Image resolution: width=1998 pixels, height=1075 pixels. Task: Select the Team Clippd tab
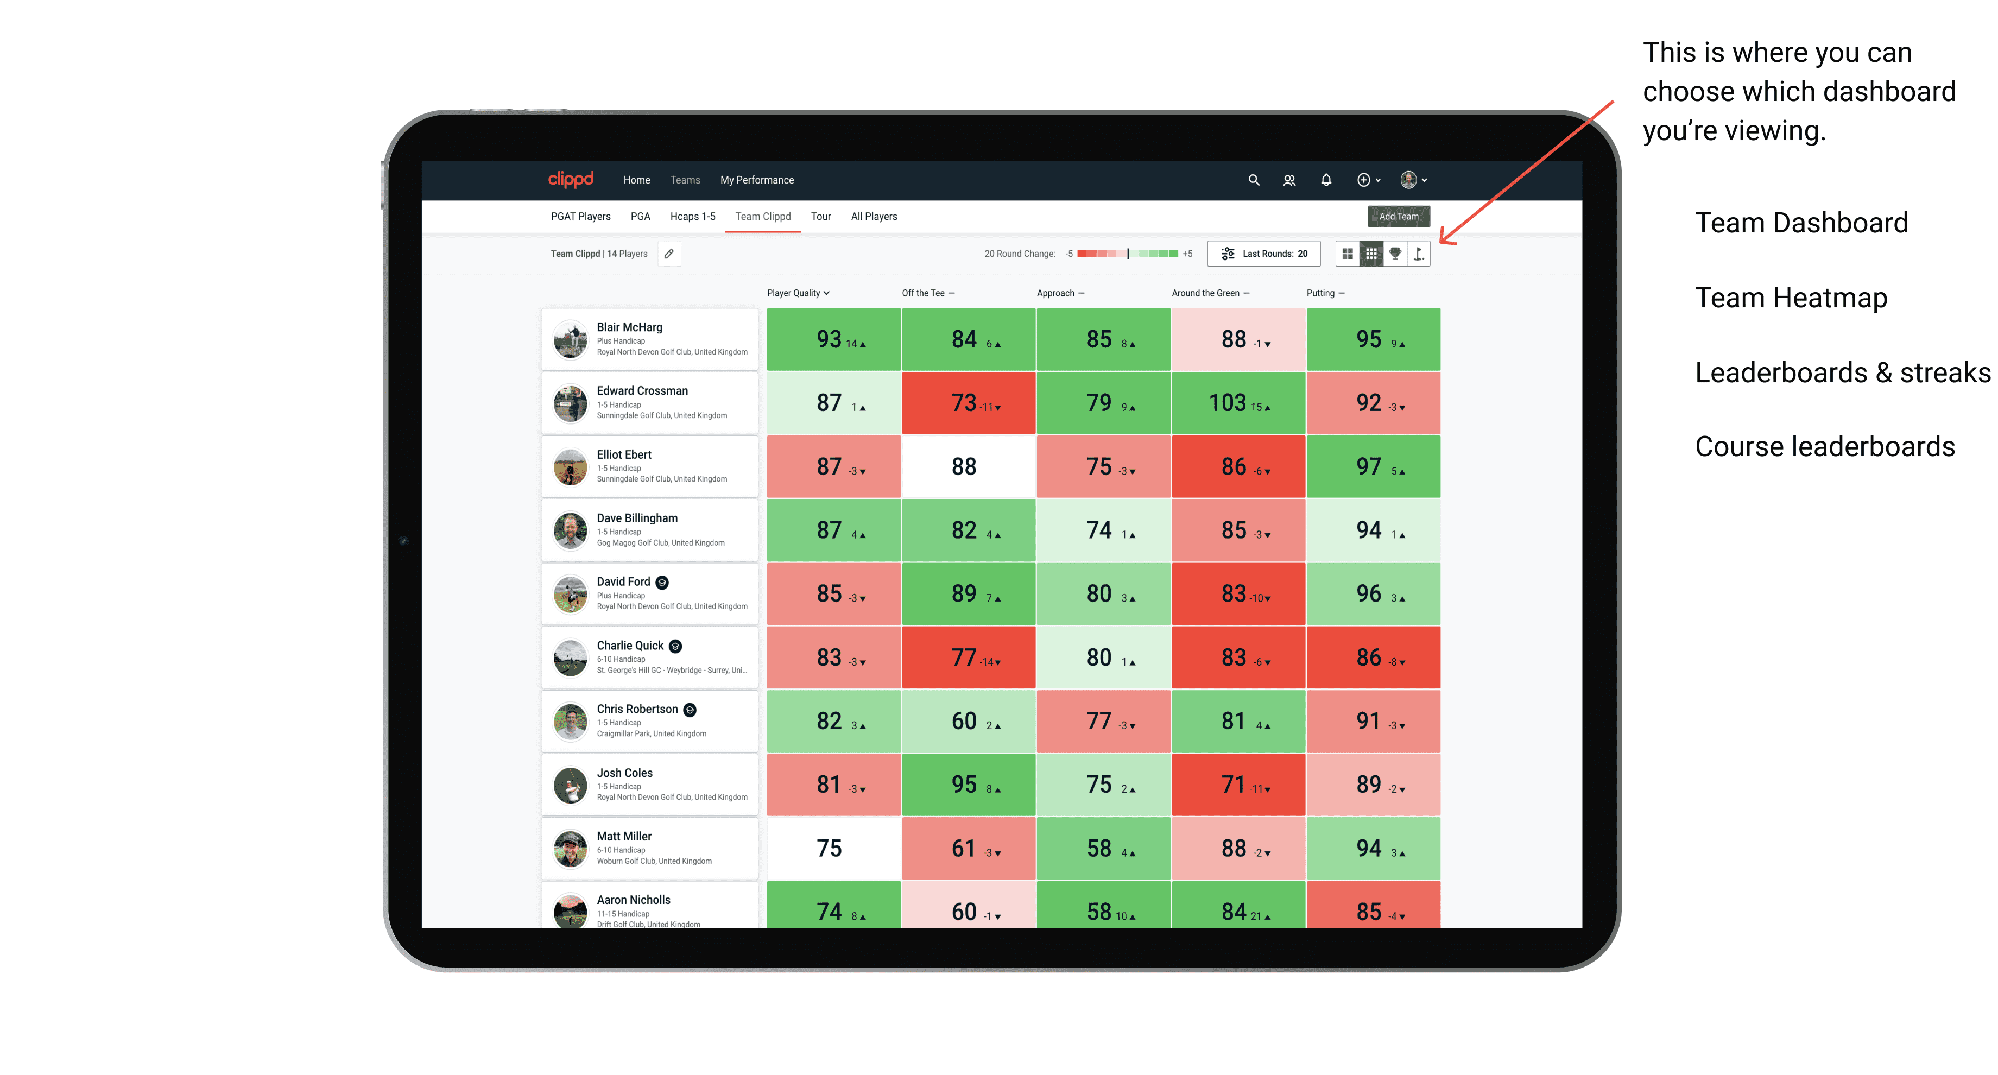tap(766, 216)
